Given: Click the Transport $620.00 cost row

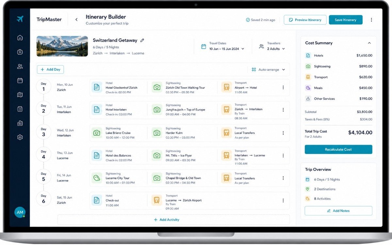Looking at the screenshot, I should click(338, 77).
